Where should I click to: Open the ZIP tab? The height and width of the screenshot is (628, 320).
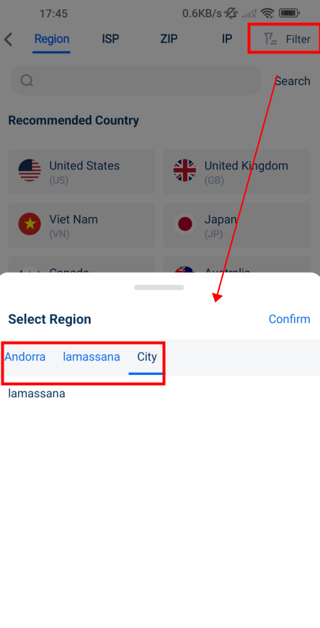point(169,39)
